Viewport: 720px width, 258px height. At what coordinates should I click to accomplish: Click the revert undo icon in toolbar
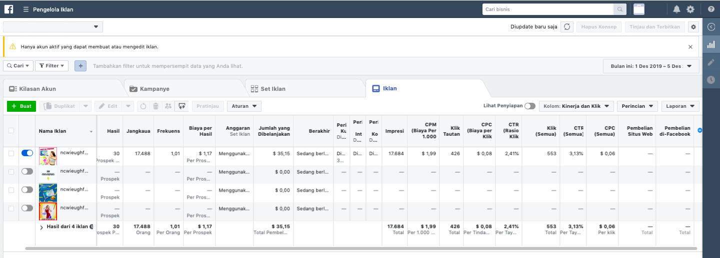143,106
